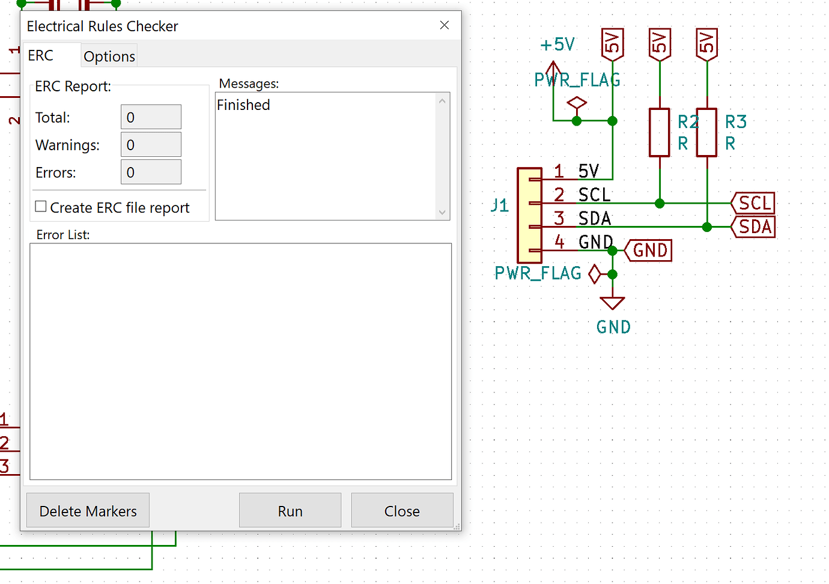Viewport: 829px width, 584px height.
Task: Enable the Create ERC file report checkbox
Action: point(40,206)
